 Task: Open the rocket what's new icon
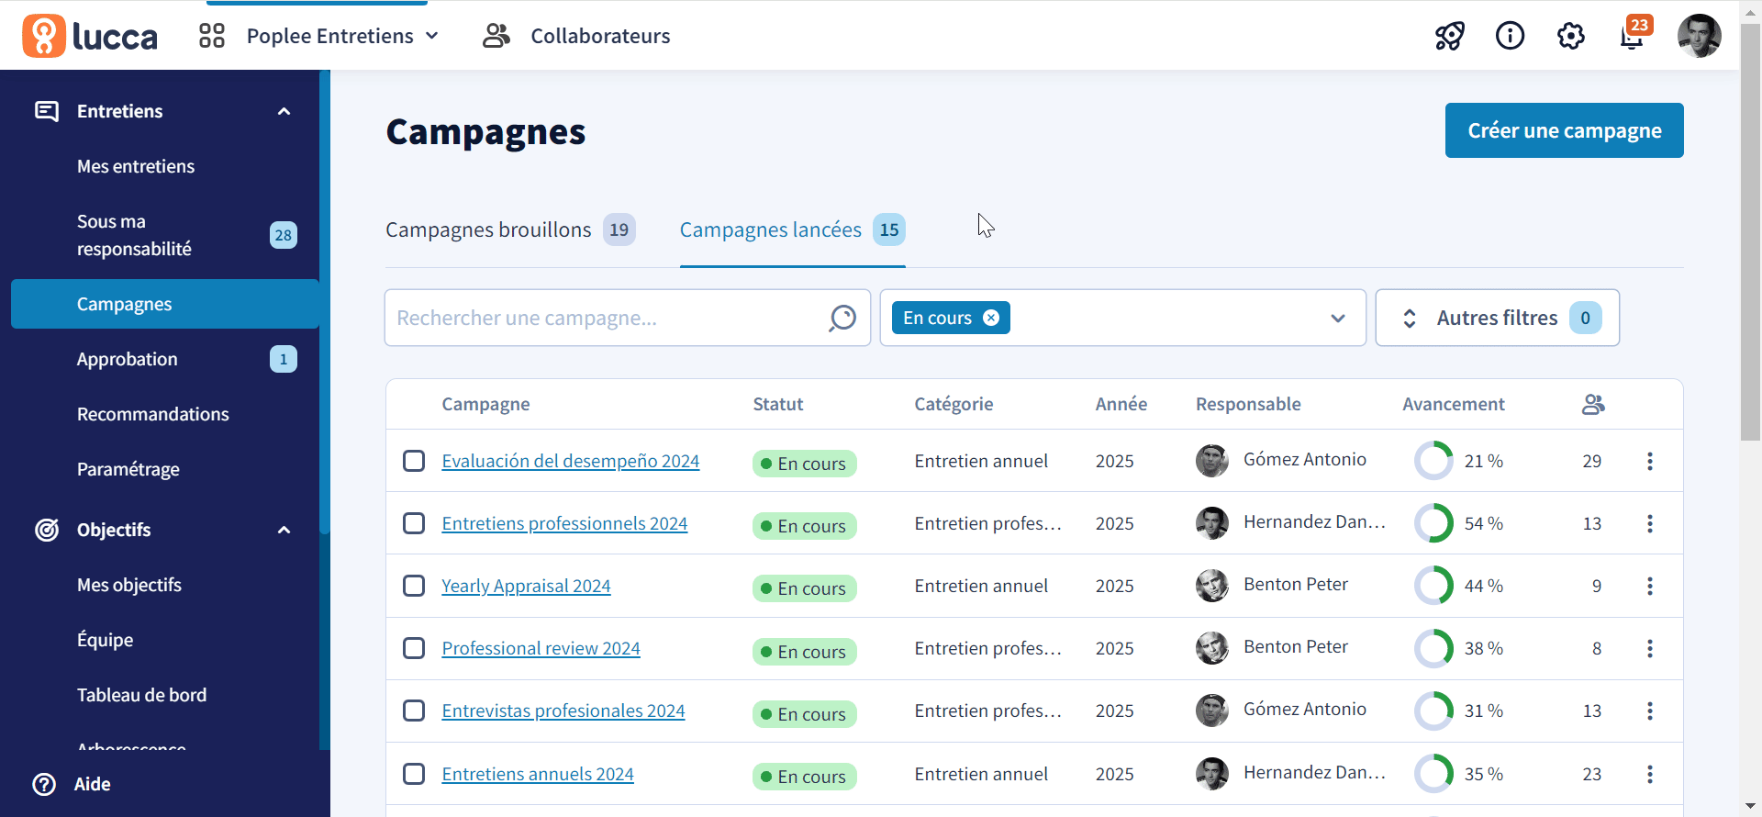click(1450, 36)
